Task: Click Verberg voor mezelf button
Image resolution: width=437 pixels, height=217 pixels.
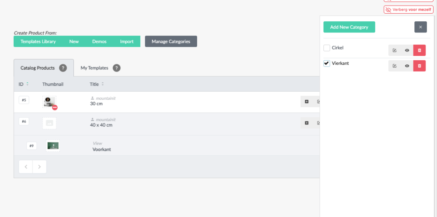Action: pos(409,10)
